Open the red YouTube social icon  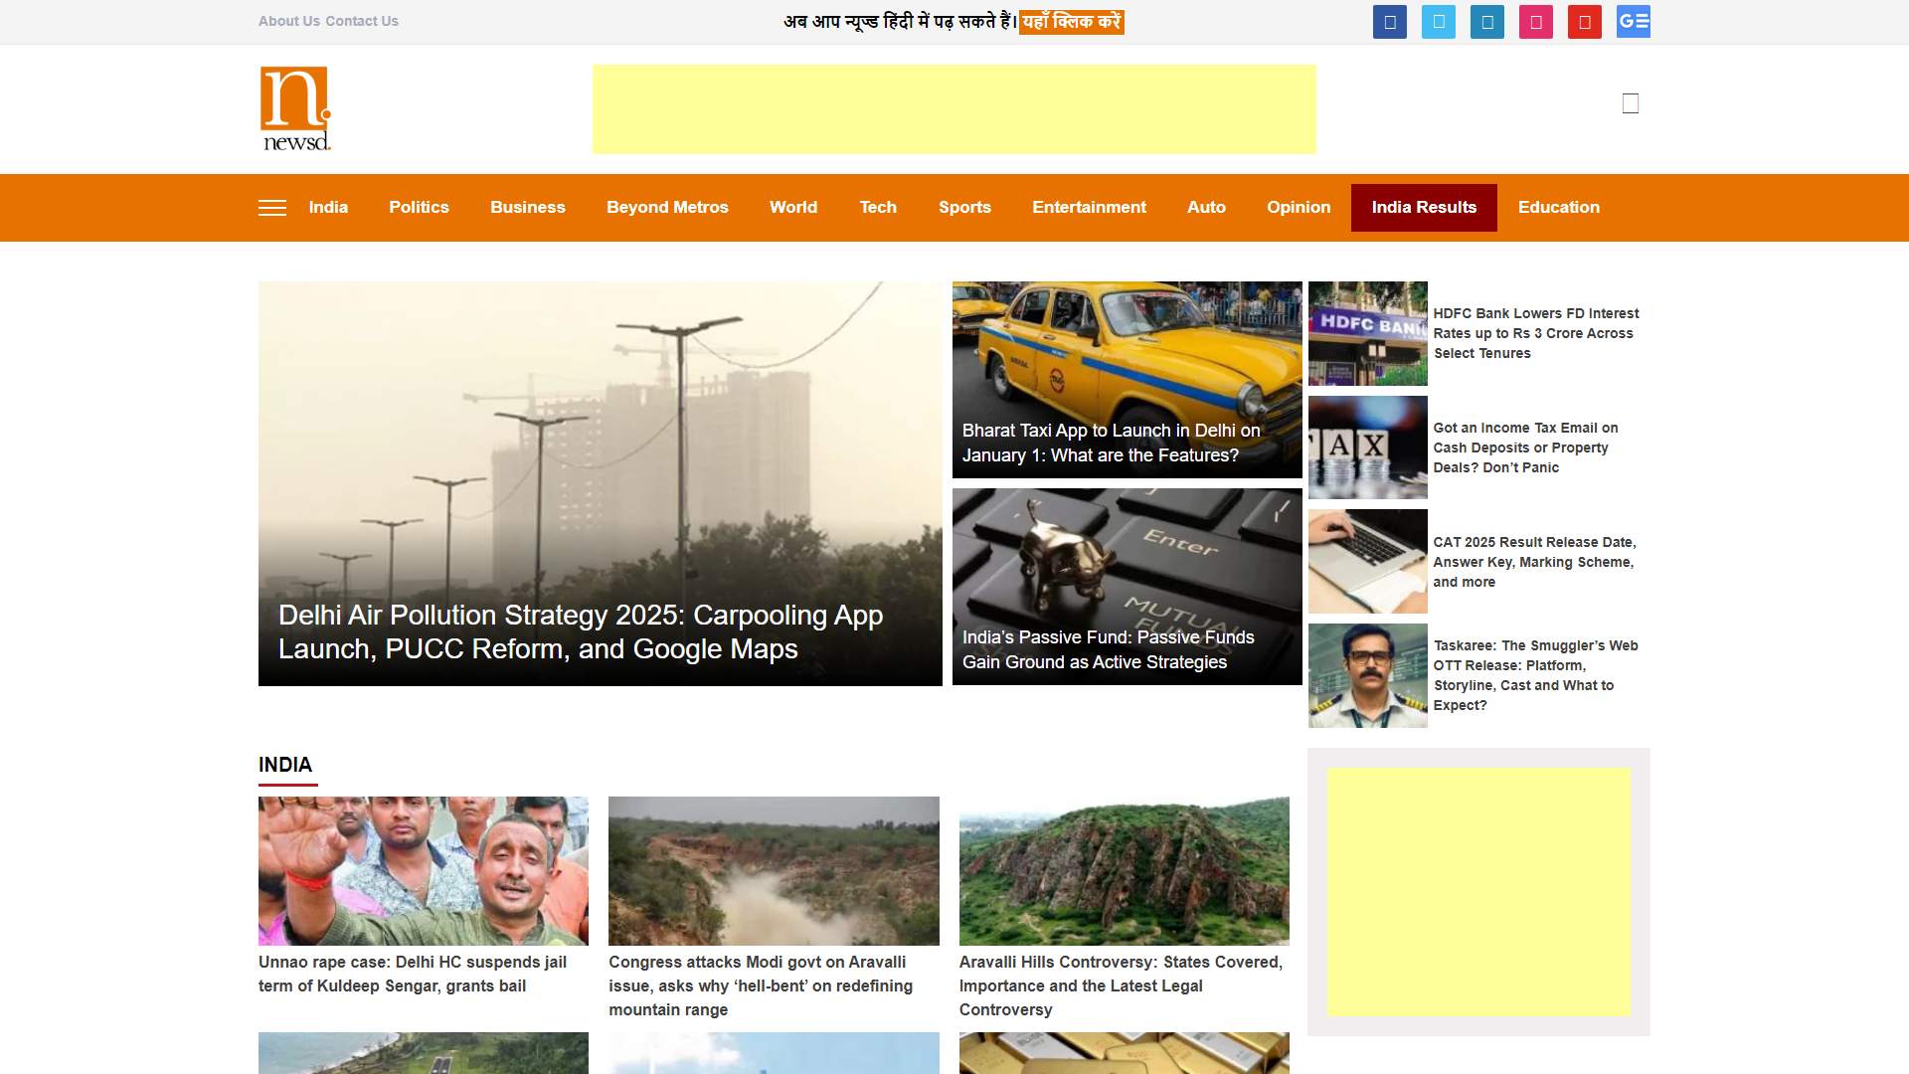click(1584, 22)
